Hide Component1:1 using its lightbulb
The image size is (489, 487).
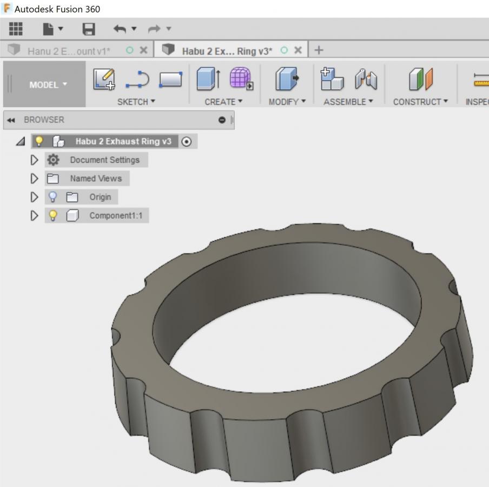tap(53, 215)
